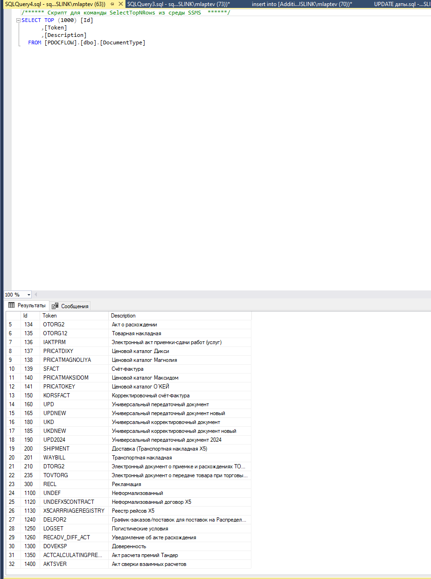The height and width of the screenshot is (579, 431).
Task: Select description cell Реестр рейсов X5
Action: pos(180,511)
